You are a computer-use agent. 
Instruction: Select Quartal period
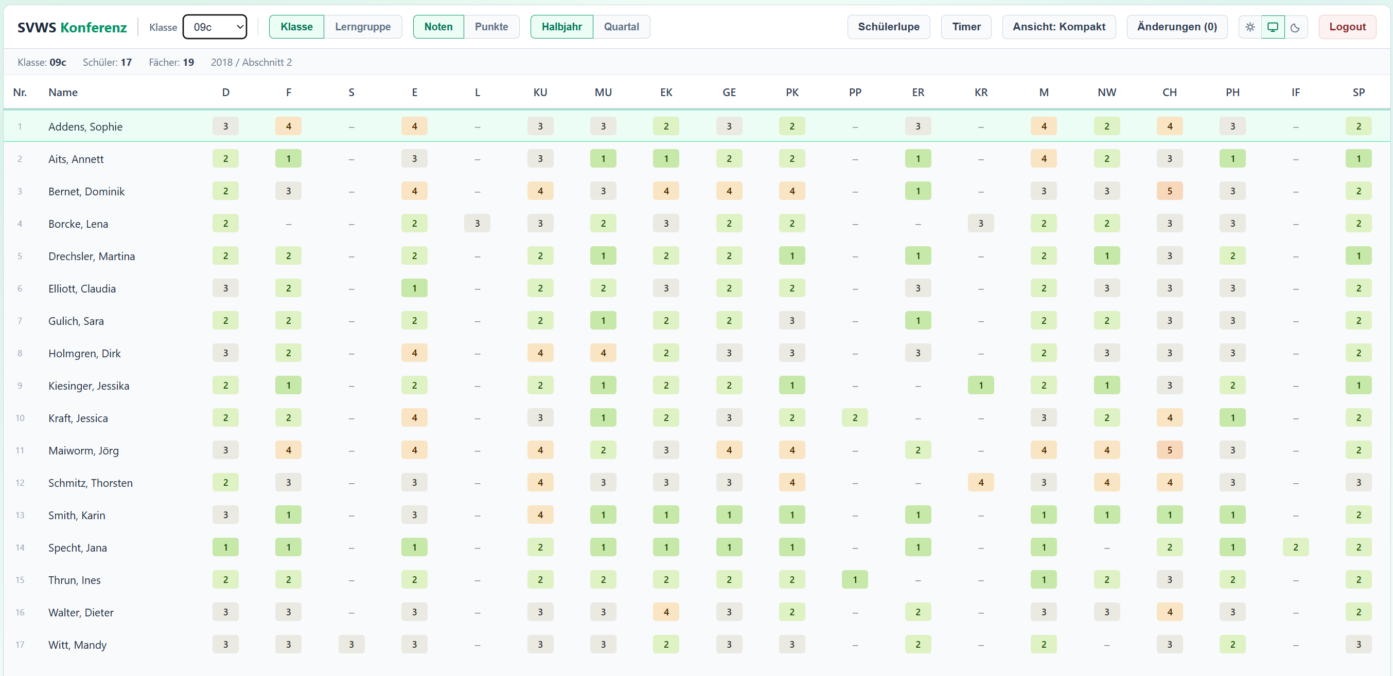(621, 27)
